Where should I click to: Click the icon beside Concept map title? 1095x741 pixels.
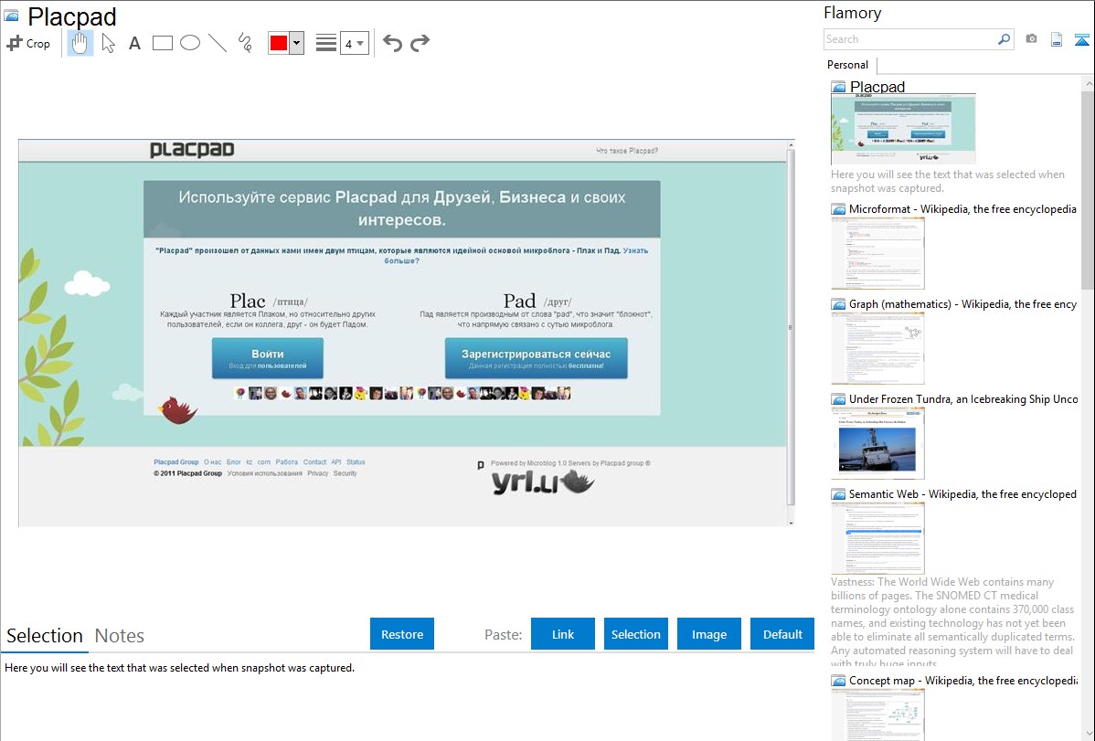tap(838, 681)
